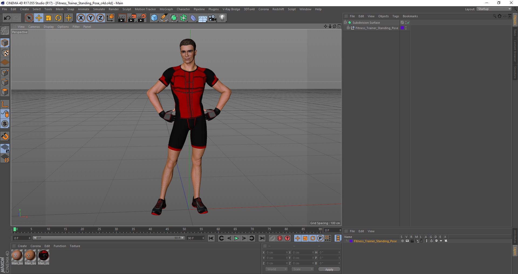Toggle Enable Snap button
518x274 pixels.
coord(5,136)
